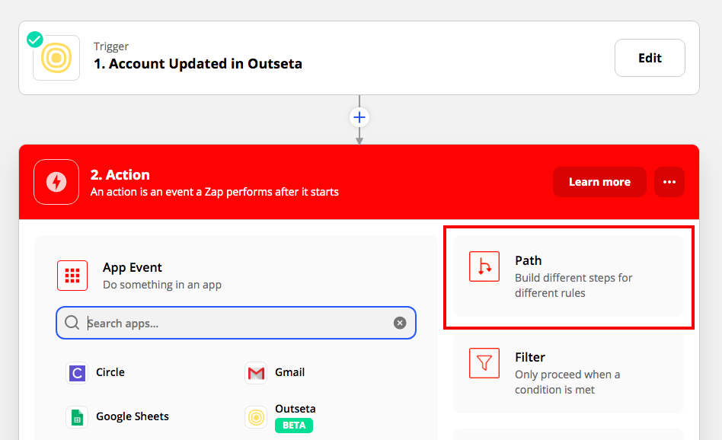Click 'Build different steps for different rules'
722x440 pixels.
[x=573, y=285]
